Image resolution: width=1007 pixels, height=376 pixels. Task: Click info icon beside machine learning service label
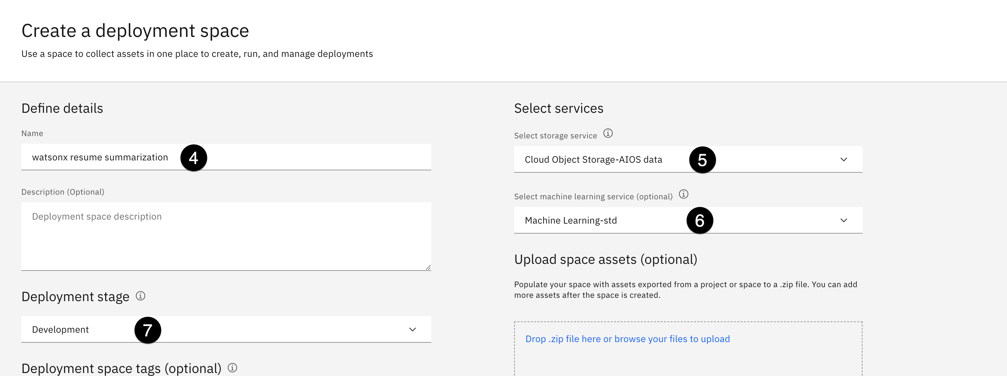683,194
